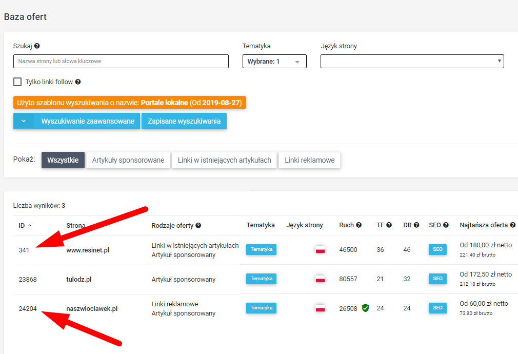Open the Tematyka dropdown showing Wybrane: 1
Screen dimensions: 518x354
[x=274, y=62]
